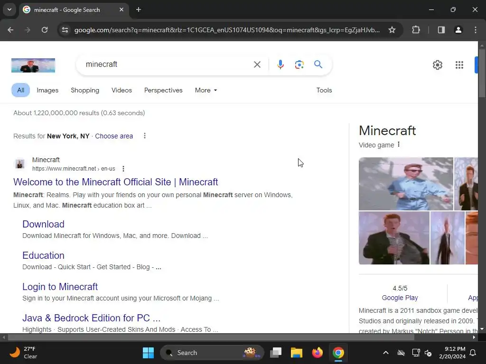
Task: Open the Download sitelink
Action: tap(43, 224)
